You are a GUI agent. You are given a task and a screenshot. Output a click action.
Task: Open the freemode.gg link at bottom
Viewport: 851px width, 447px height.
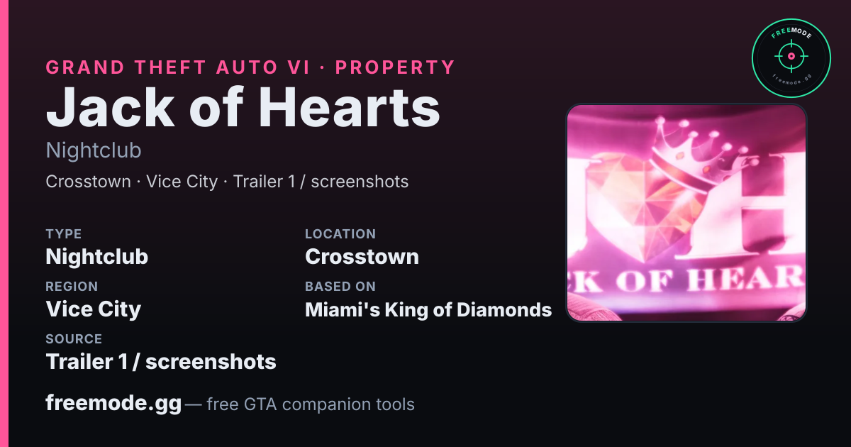(113, 404)
